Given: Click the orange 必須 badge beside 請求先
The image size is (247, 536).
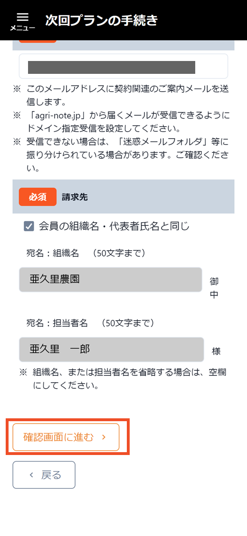Looking at the screenshot, I should point(38,197).
